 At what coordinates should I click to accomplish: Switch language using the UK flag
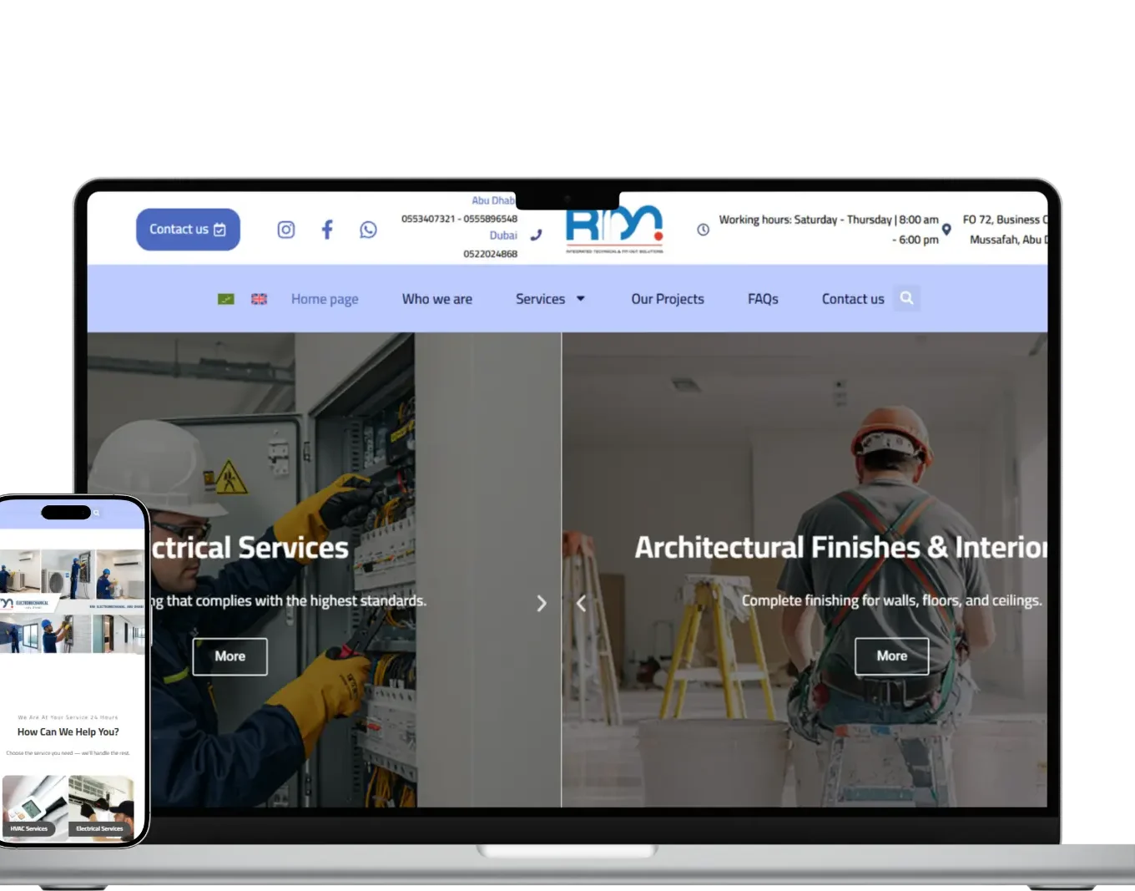260,299
